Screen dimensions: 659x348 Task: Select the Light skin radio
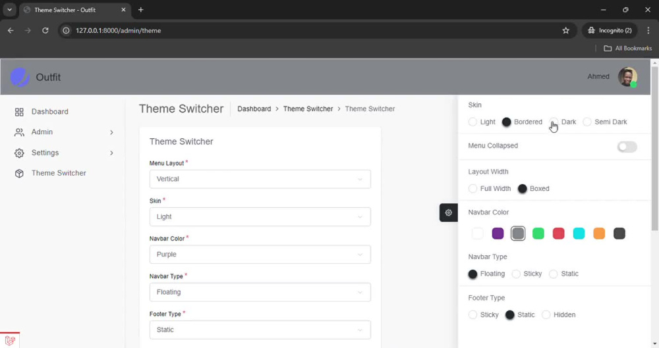473,122
